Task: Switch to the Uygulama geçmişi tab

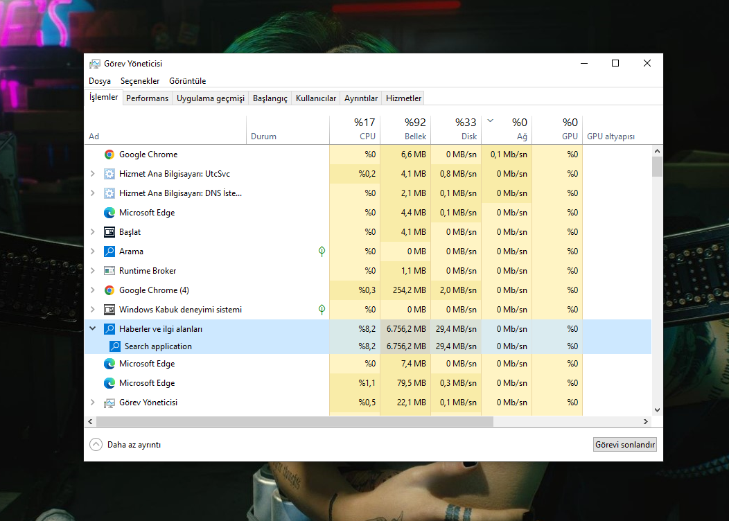Action: 210,98
